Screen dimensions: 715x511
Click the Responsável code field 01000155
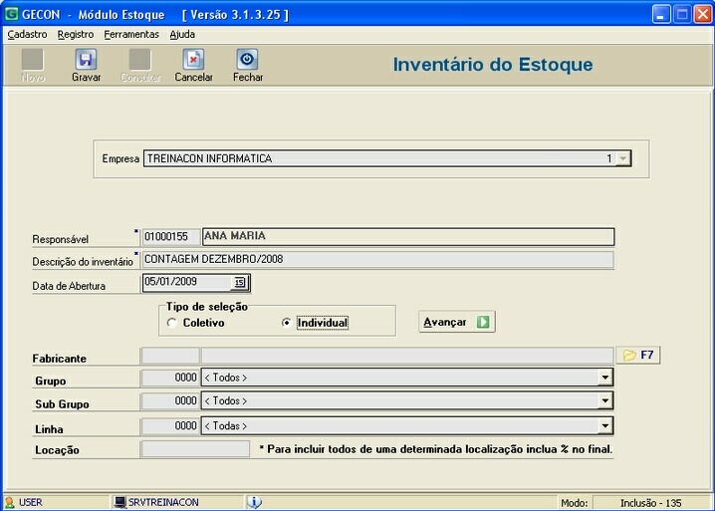[x=171, y=237]
